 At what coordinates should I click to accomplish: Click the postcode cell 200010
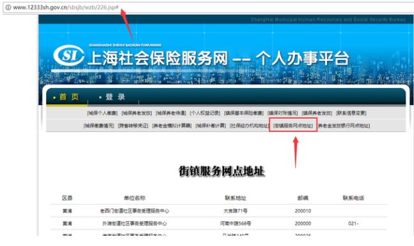click(x=303, y=211)
